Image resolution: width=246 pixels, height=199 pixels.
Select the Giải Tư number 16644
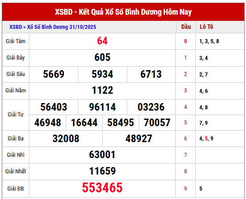coord(84,123)
